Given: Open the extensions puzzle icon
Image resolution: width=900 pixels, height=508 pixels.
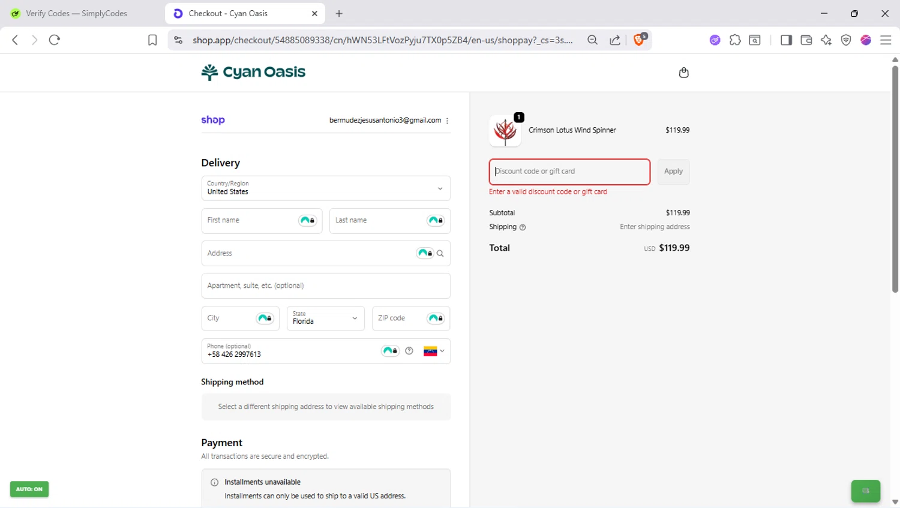Looking at the screenshot, I should tap(735, 40).
